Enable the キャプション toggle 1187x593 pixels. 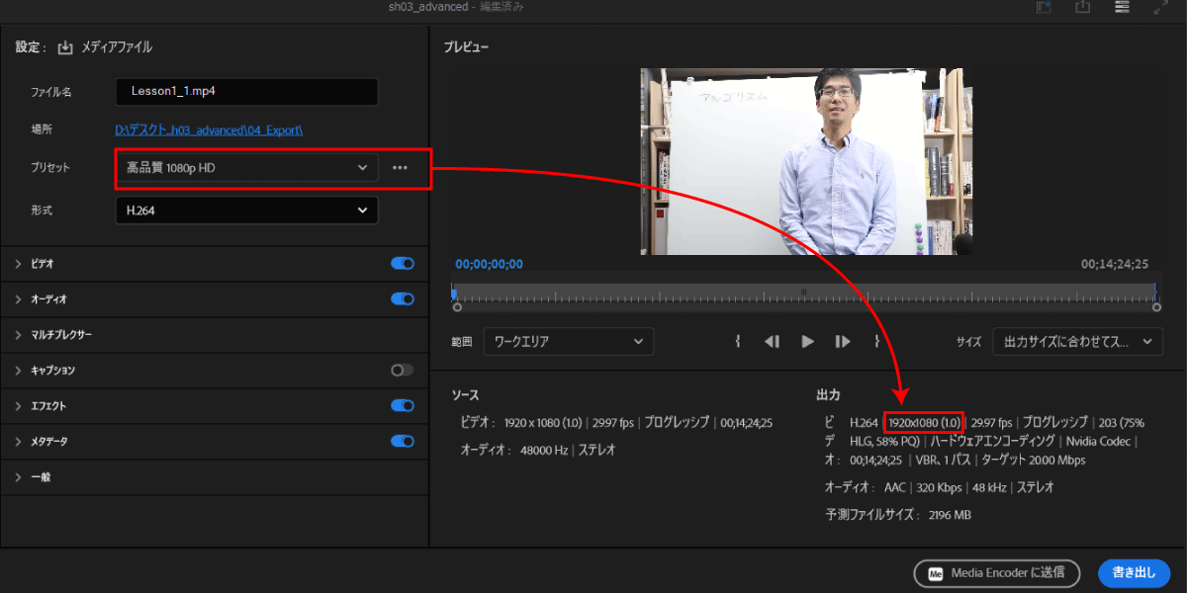pos(403,370)
